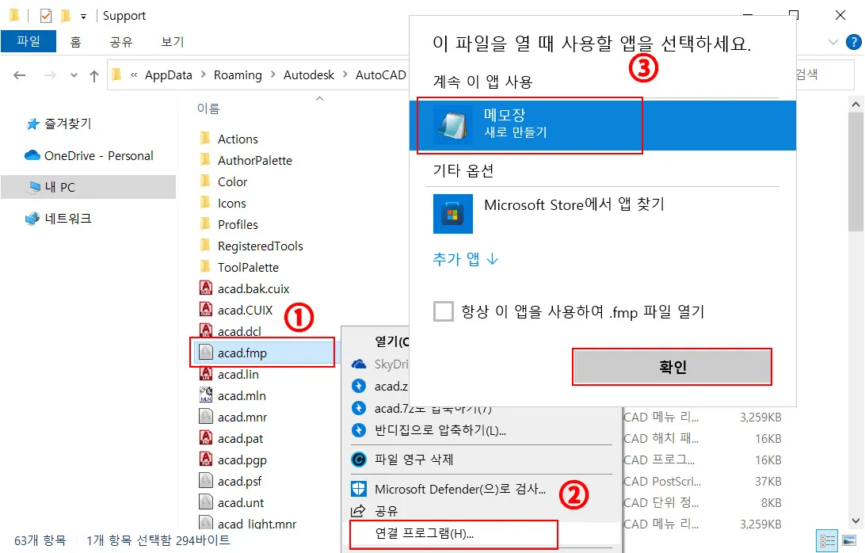Viewport: 865px width, 553px height.
Task: Expand chevron after AppData breadcrumb
Action: tap(203, 74)
